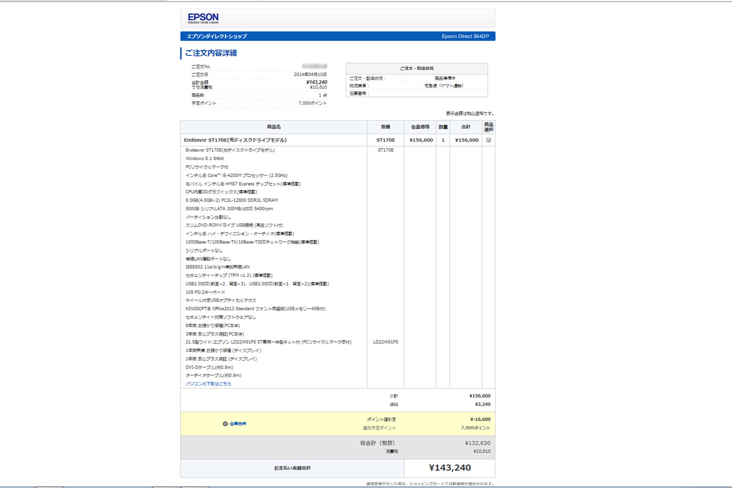Click the ご注文内容詳細 heading

click(x=211, y=53)
